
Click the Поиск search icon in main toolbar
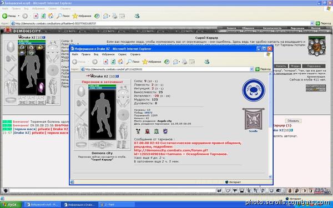pyautogui.click(x=63, y=16)
